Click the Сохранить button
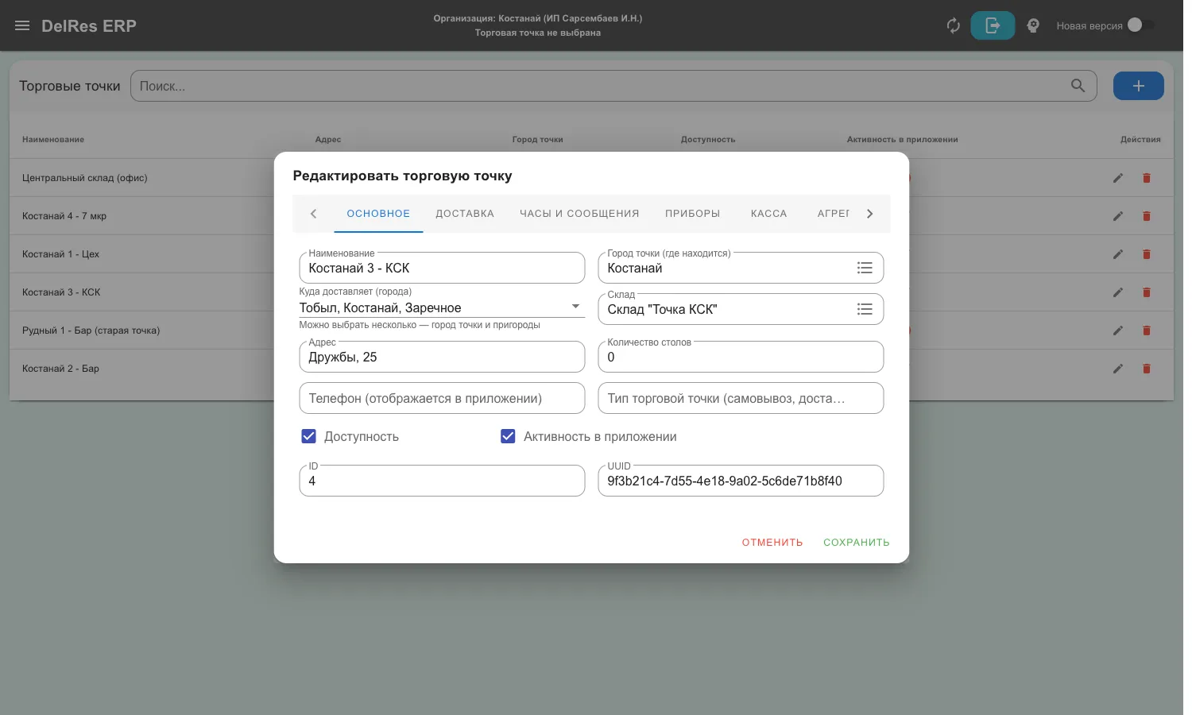Screen dimensions: 1192x715 click(x=857, y=543)
